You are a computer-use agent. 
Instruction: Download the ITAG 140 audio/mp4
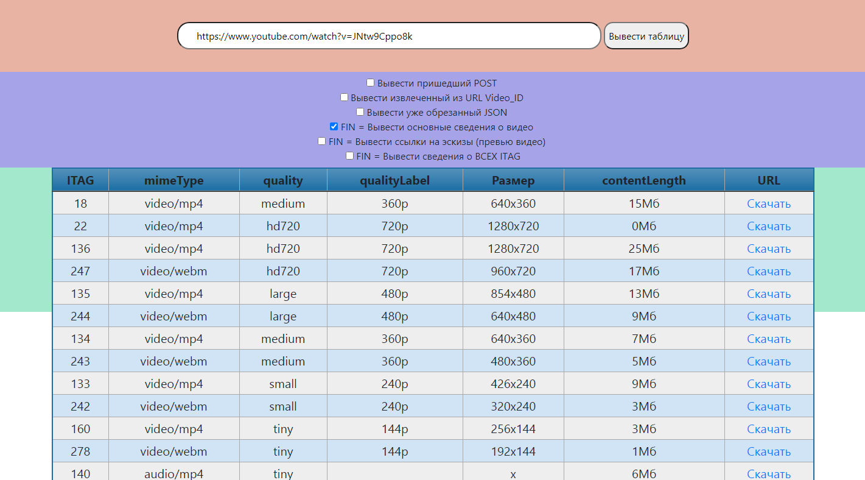[769, 473]
